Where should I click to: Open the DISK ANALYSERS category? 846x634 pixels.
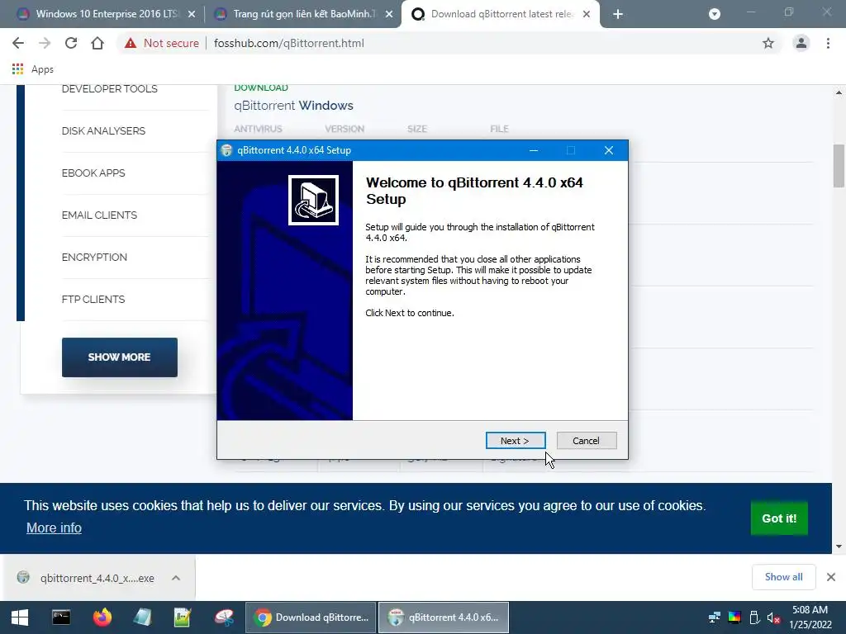coord(103,131)
